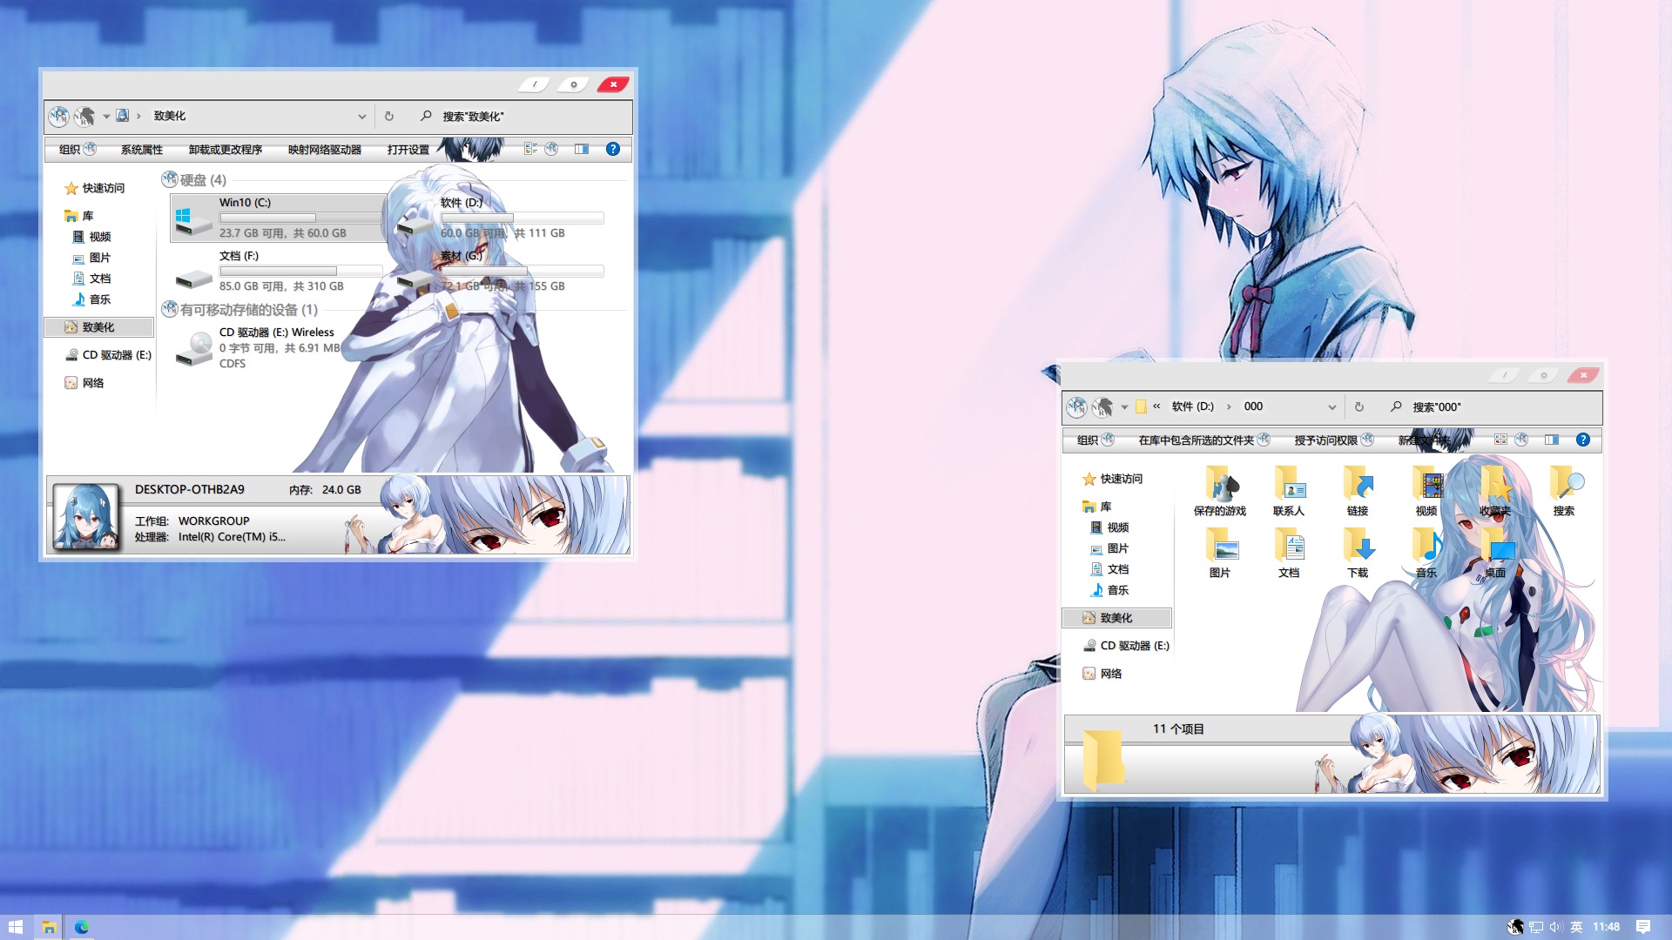The image size is (1672, 940).
Task: Click 卸载或更改程序 in the toolbar
Action: click(226, 150)
